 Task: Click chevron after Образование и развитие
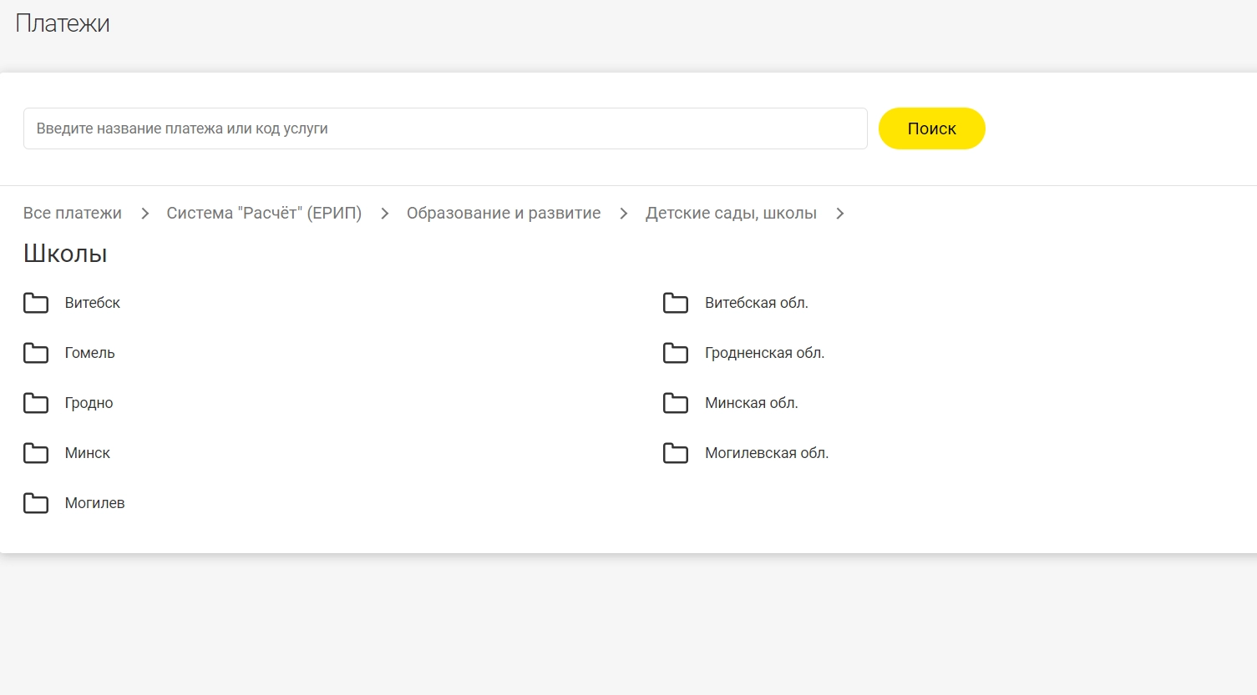(x=623, y=214)
